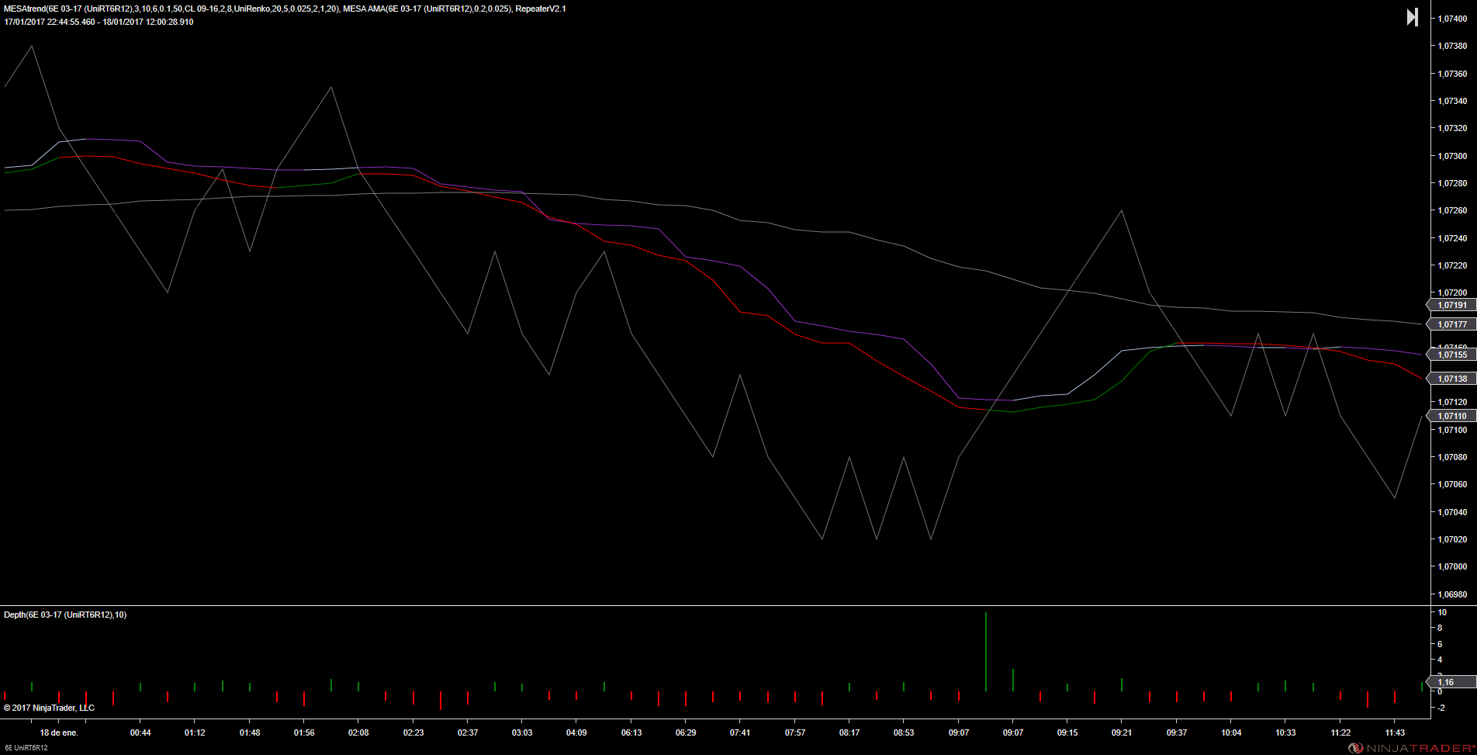This screenshot has width=1477, height=755.
Task: Click the NinjaTrader logo in the corner
Action: point(1412,748)
